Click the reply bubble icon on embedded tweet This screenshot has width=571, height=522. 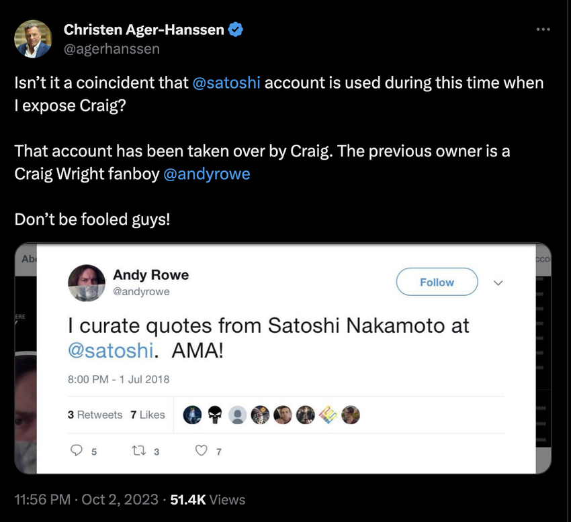point(77,450)
